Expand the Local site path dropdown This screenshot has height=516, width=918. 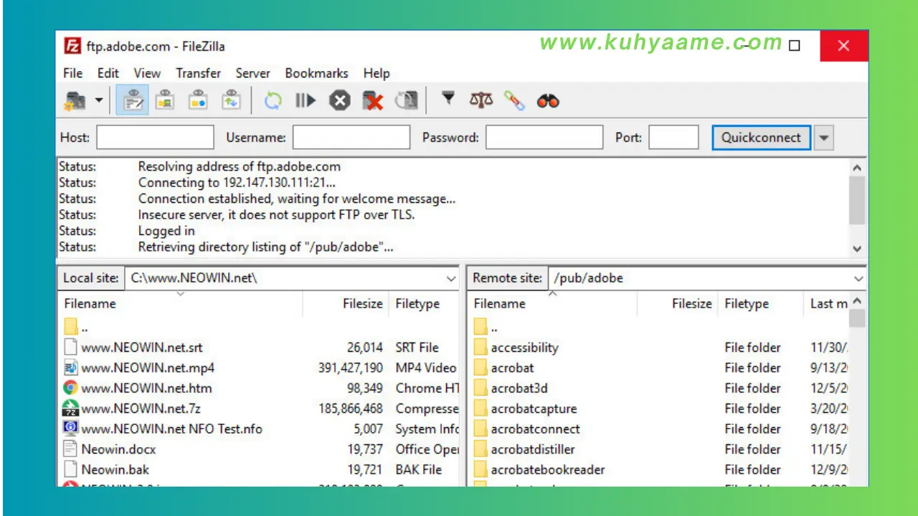pyautogui.click(x=451, y=279)
